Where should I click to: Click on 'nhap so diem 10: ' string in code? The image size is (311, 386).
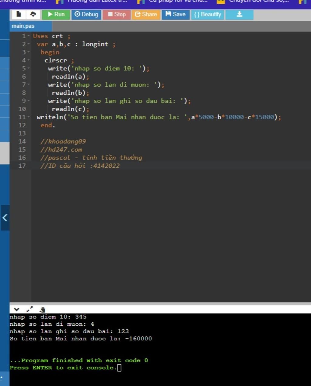click(x=107, y=69)
